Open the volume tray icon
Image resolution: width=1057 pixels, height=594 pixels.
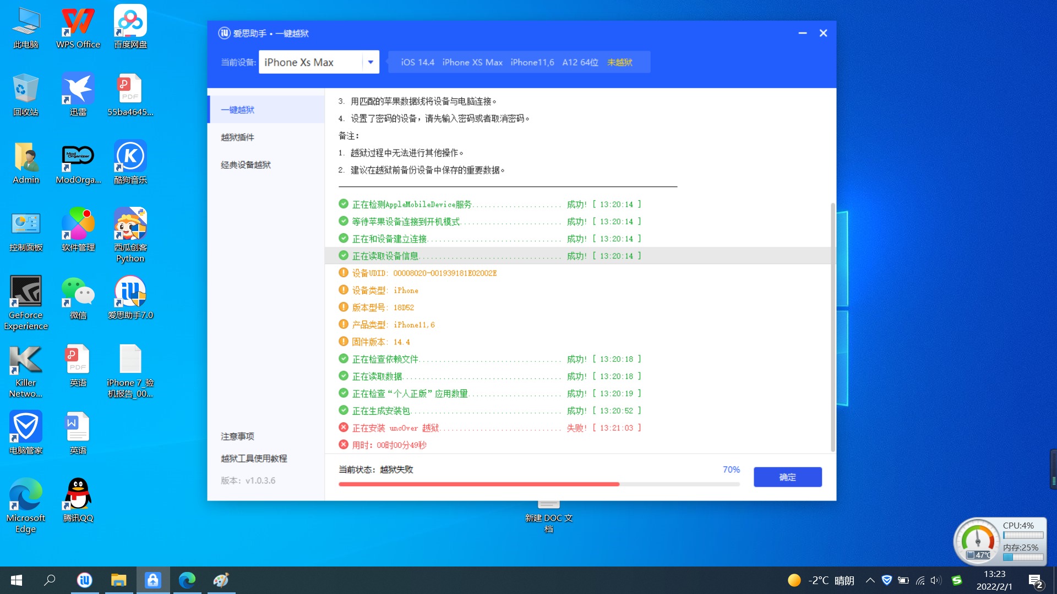[936, 580]
